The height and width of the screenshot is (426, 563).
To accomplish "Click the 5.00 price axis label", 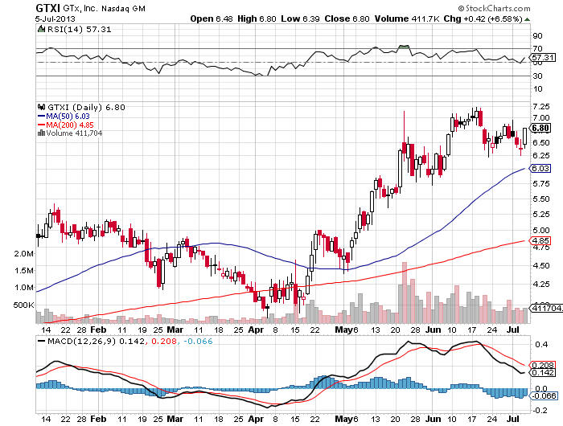I will pyautogui.click(x=541, y=230).
